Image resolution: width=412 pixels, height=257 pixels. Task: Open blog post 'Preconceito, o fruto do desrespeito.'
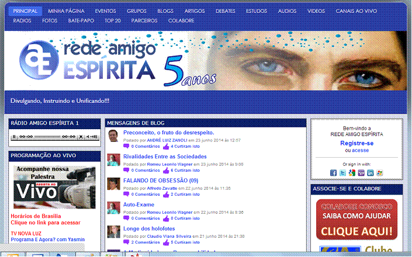coord(169,133)
